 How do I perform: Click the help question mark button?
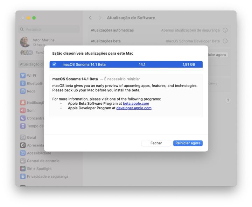tap(228, 101)
